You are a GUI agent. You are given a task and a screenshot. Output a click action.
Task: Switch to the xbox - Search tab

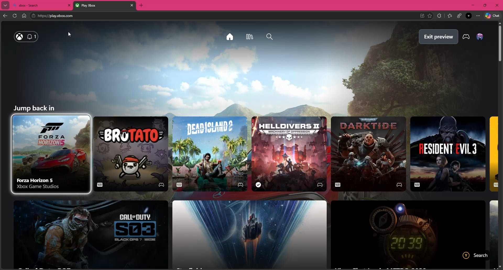(39, 5)
